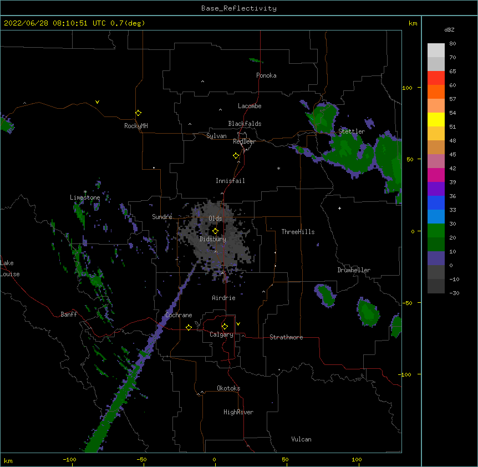
Task: Select the Drumheller town label
Action: click(354, 270)
